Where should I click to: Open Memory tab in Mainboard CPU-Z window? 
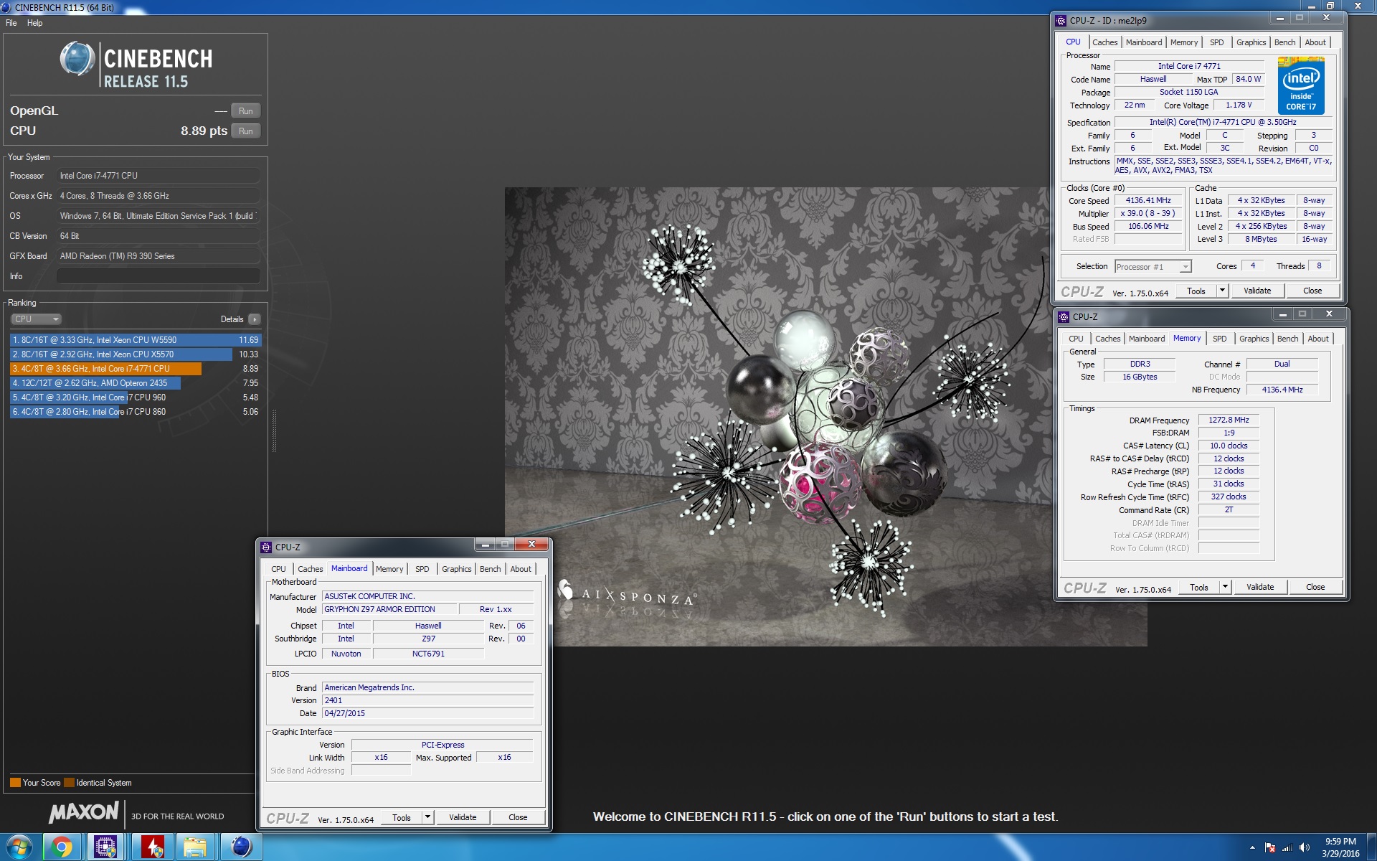coord(389,569)
